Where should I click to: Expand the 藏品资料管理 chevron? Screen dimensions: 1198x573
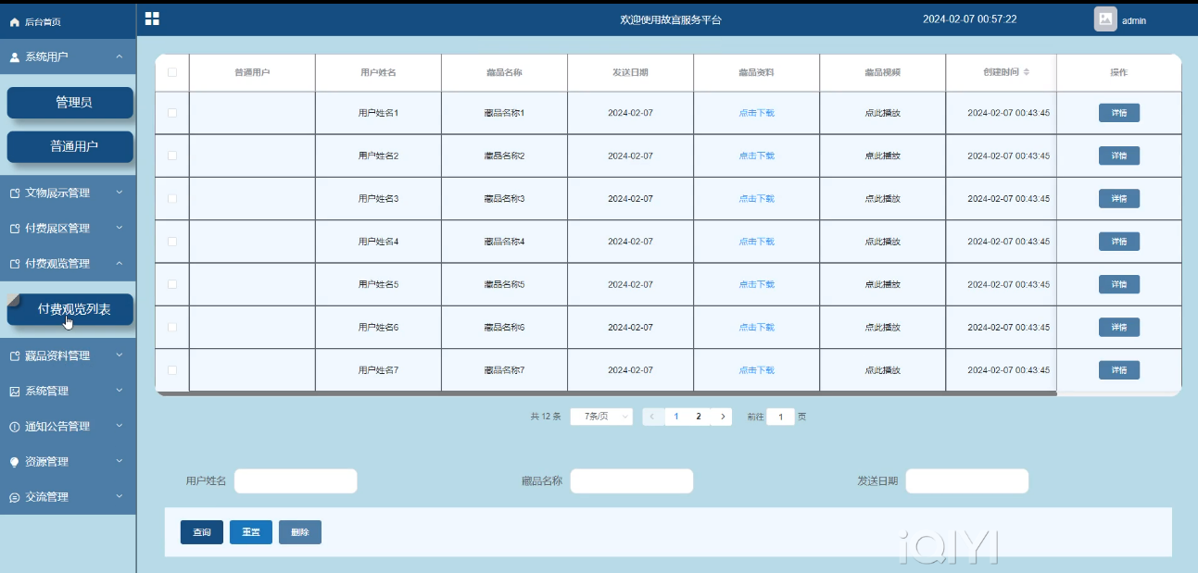(x=120, y=356)
